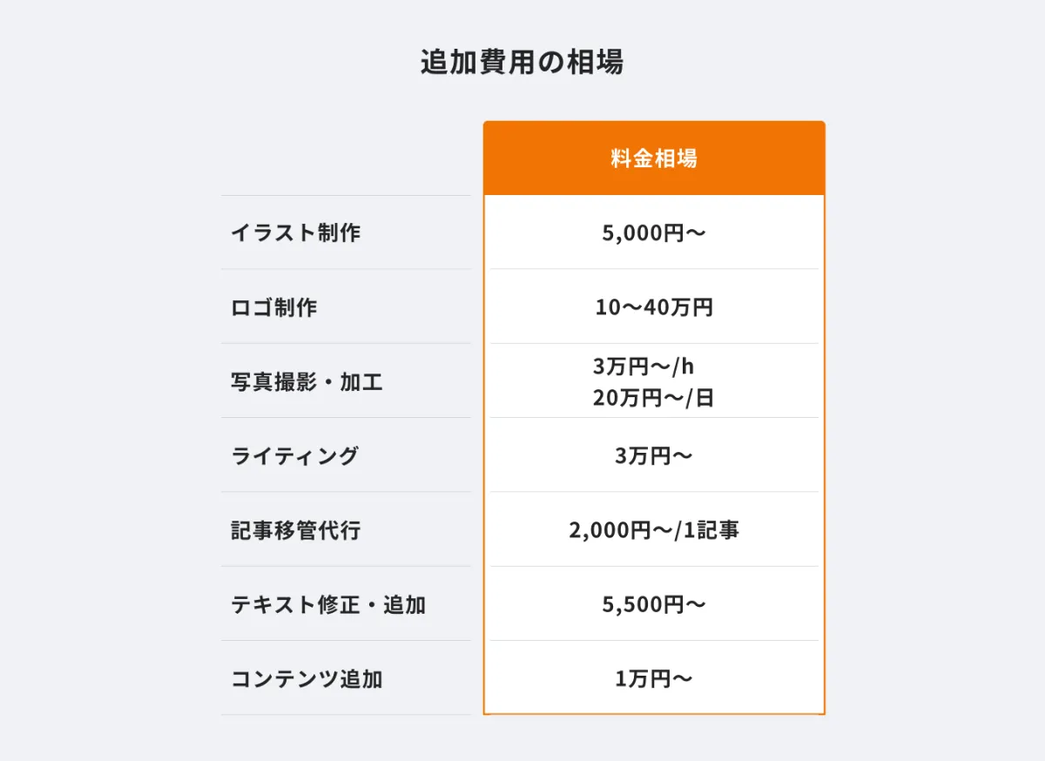
Task: Click the 5,000円〜 illustration price
Action: (654, 233)
